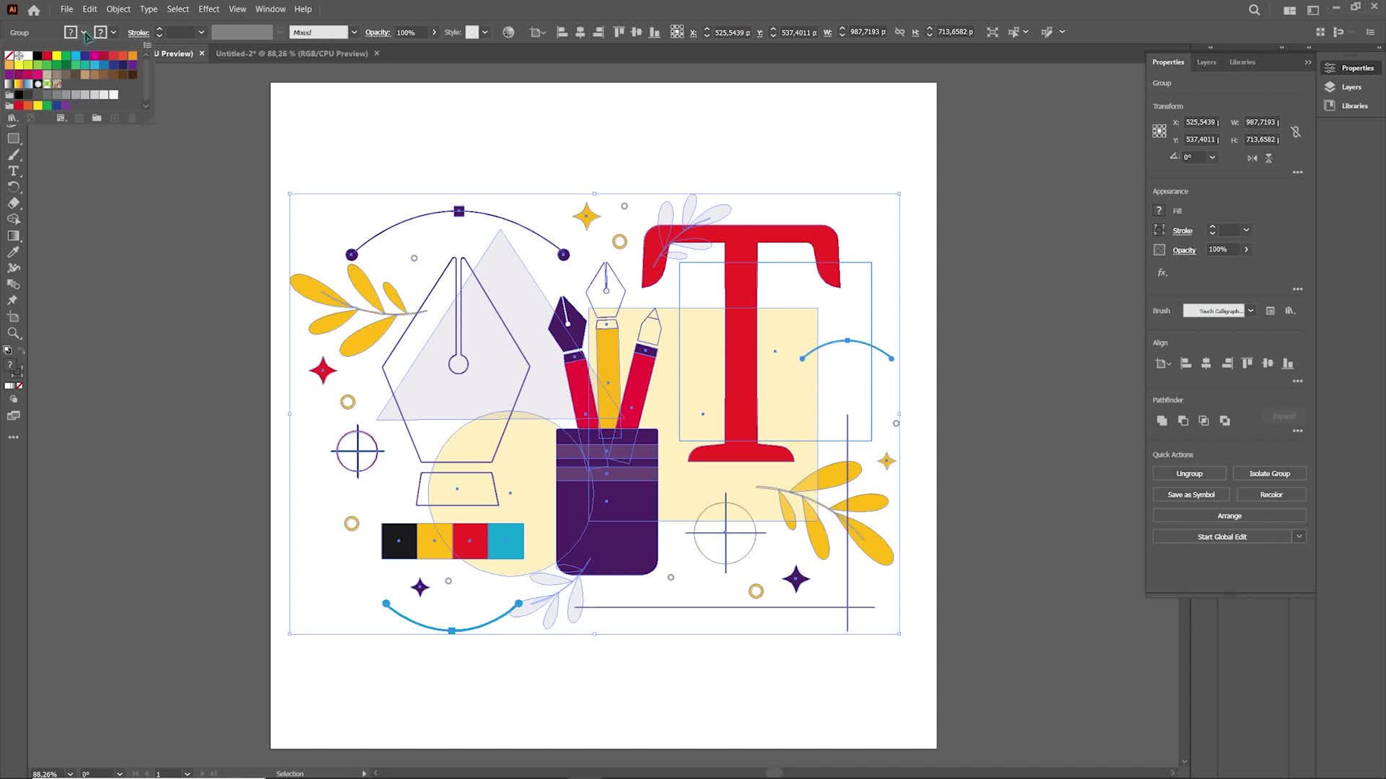
Task: Open the Mixed brush definition dropdown
Action: coord(354,32)
